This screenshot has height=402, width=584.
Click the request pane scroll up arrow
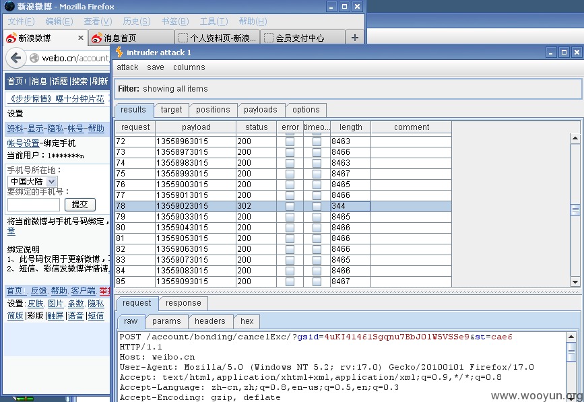click(x=571, y=337)
